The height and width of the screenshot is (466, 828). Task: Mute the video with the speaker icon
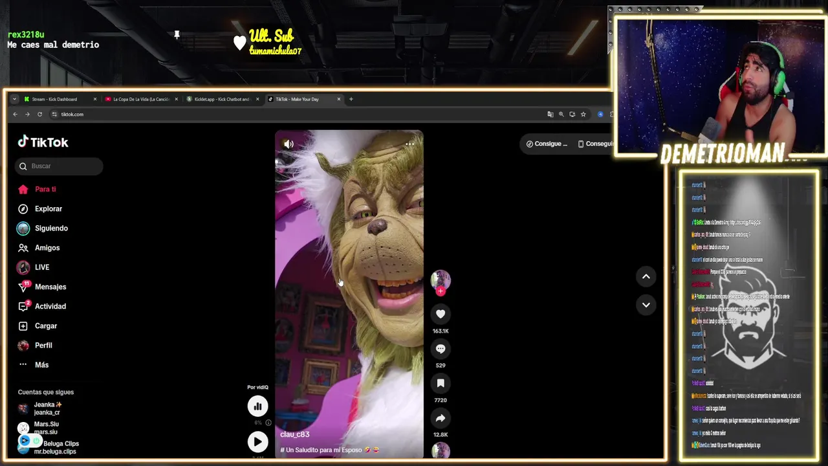click(289, 144)
